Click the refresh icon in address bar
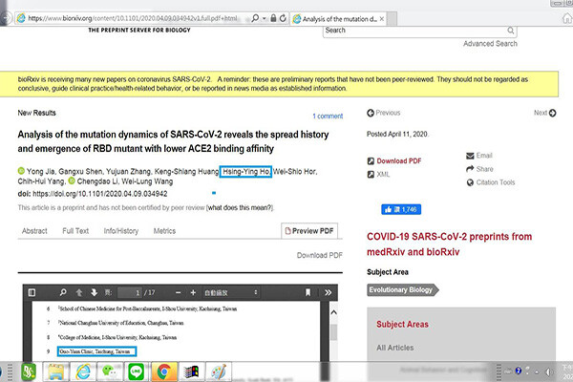 [283, 18]
